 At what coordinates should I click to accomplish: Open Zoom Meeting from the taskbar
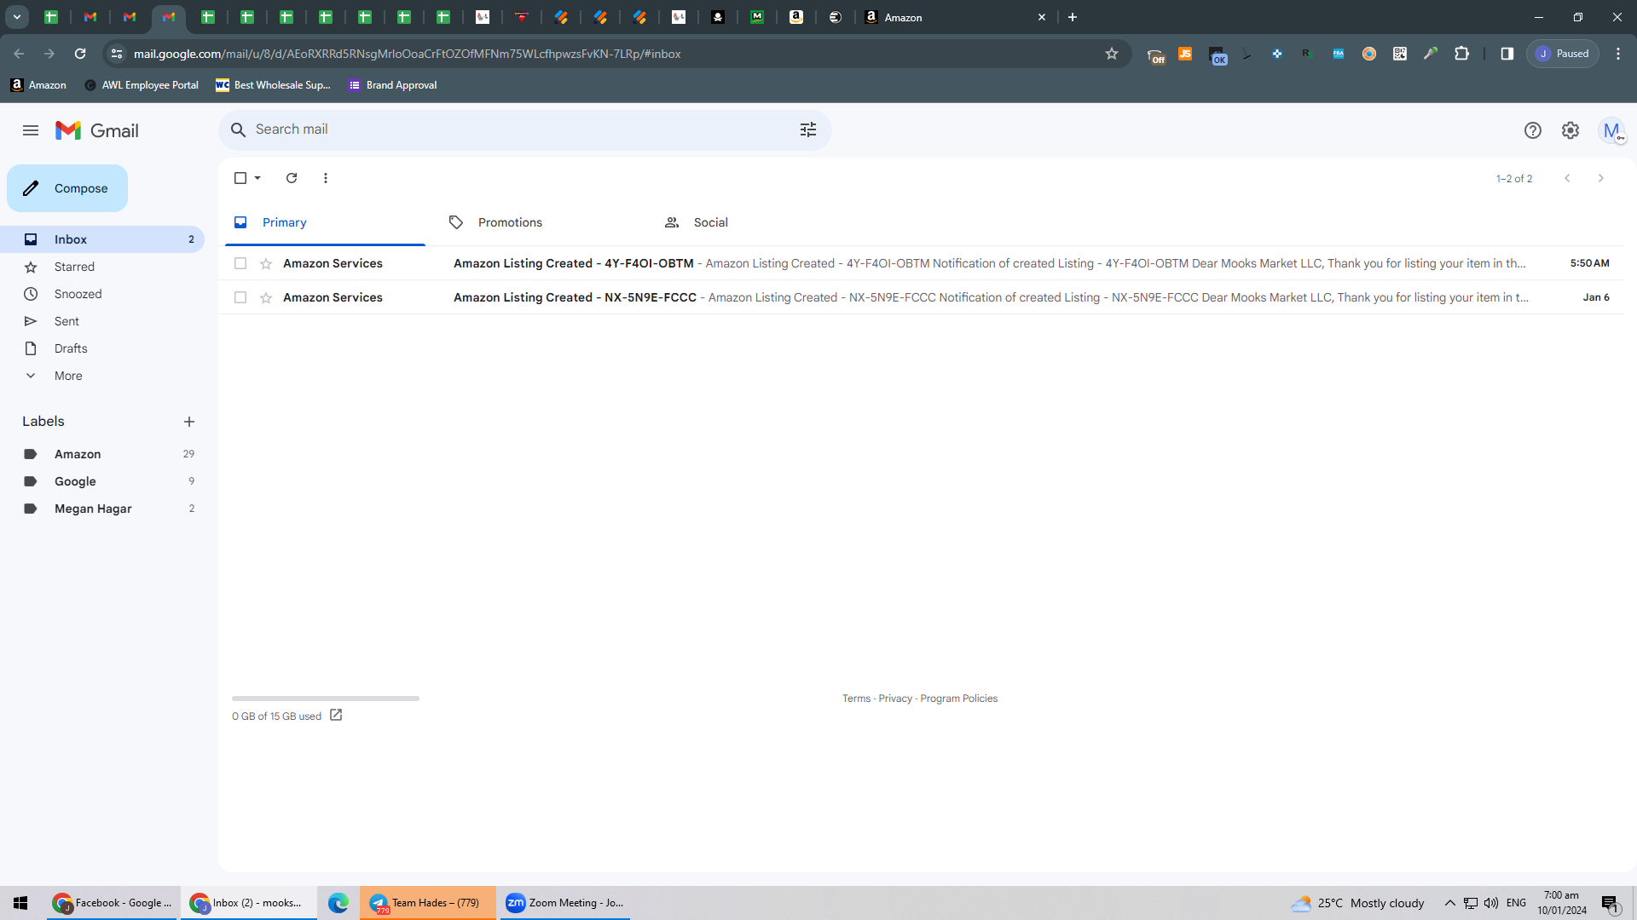tap(564, 903)
